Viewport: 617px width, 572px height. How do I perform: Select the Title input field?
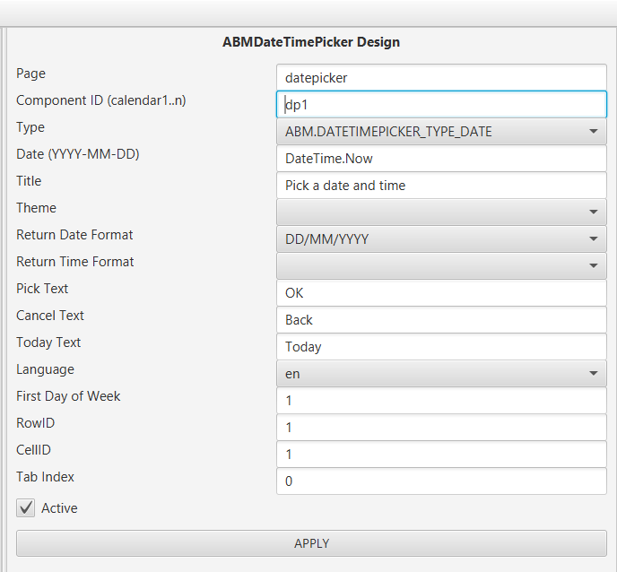click(440, 186)
